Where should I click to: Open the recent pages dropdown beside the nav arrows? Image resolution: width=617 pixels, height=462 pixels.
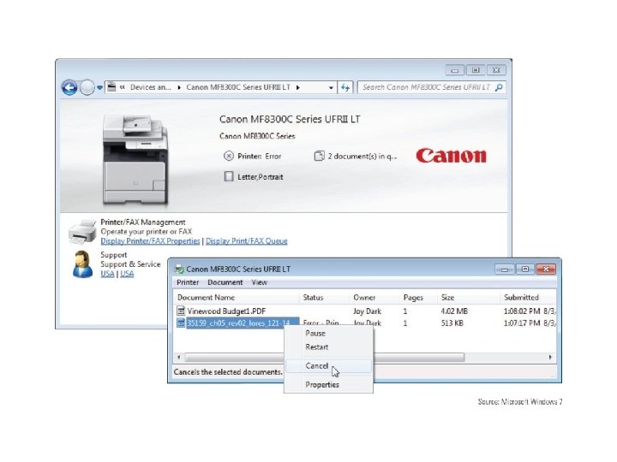pos(99,87)
